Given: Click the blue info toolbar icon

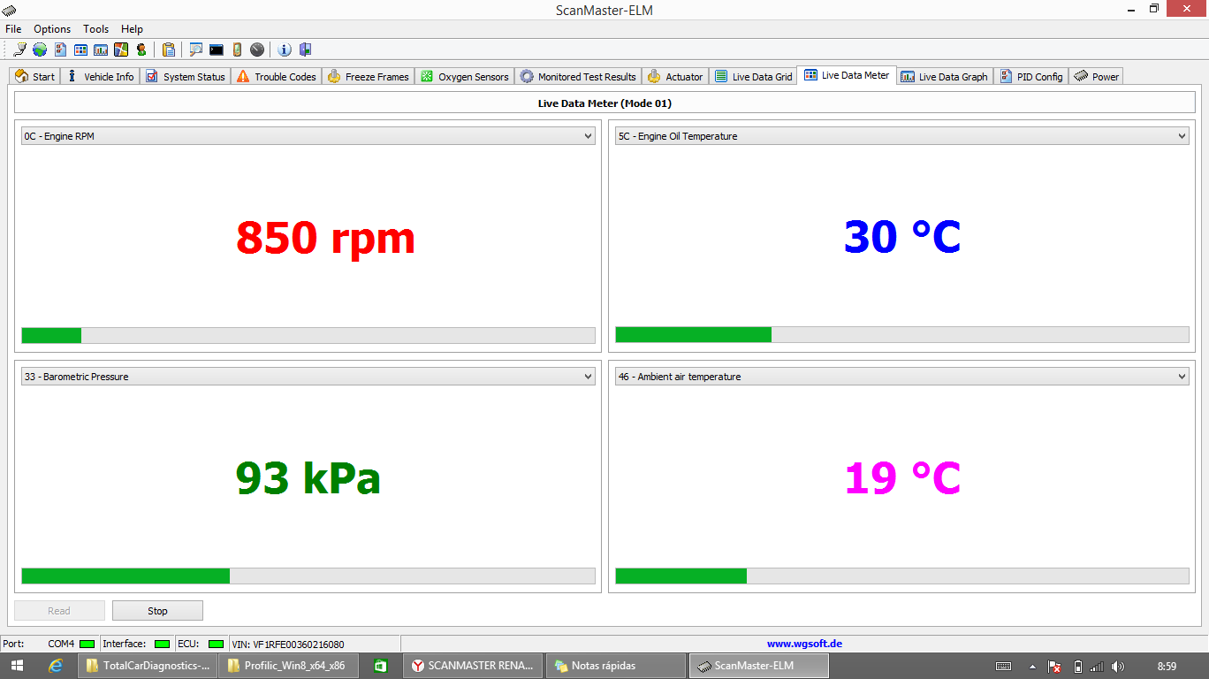Looking at the screenshot, I should click(x=285, y=50).
